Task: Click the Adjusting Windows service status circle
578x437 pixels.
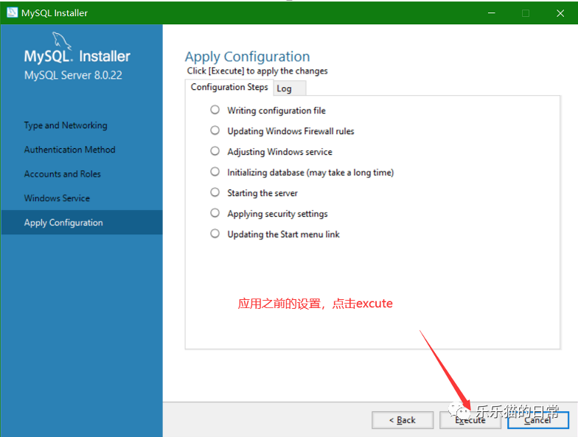Action: [215, 151]
